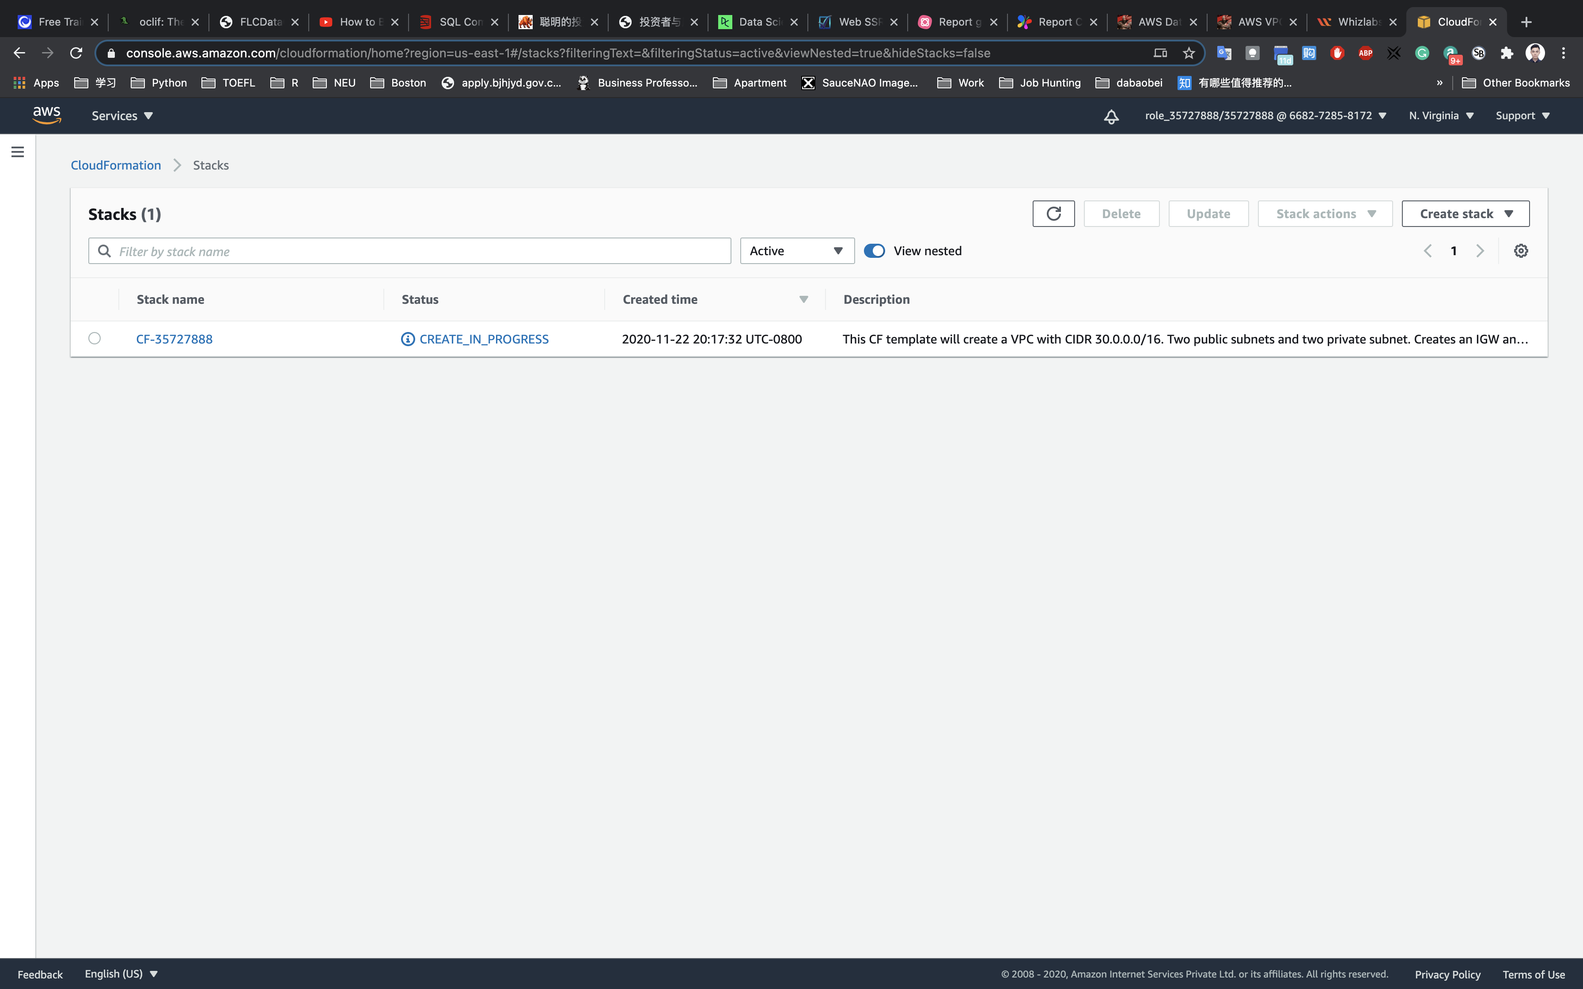Select the CF-35727888 stack radio button

pos(95,338)
